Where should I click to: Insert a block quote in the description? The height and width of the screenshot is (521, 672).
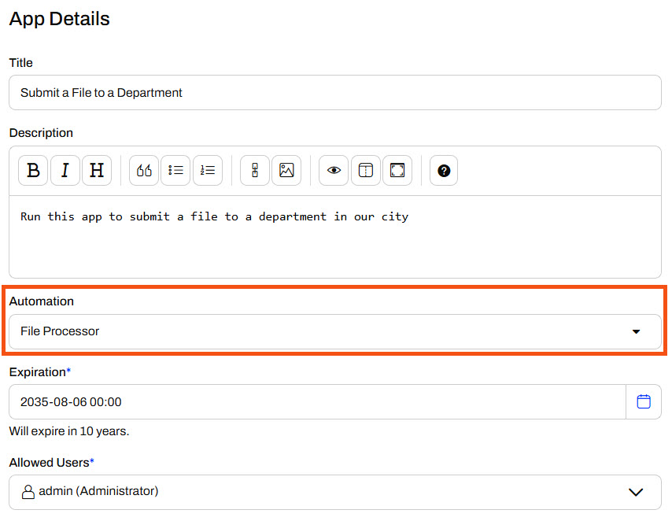144,171
